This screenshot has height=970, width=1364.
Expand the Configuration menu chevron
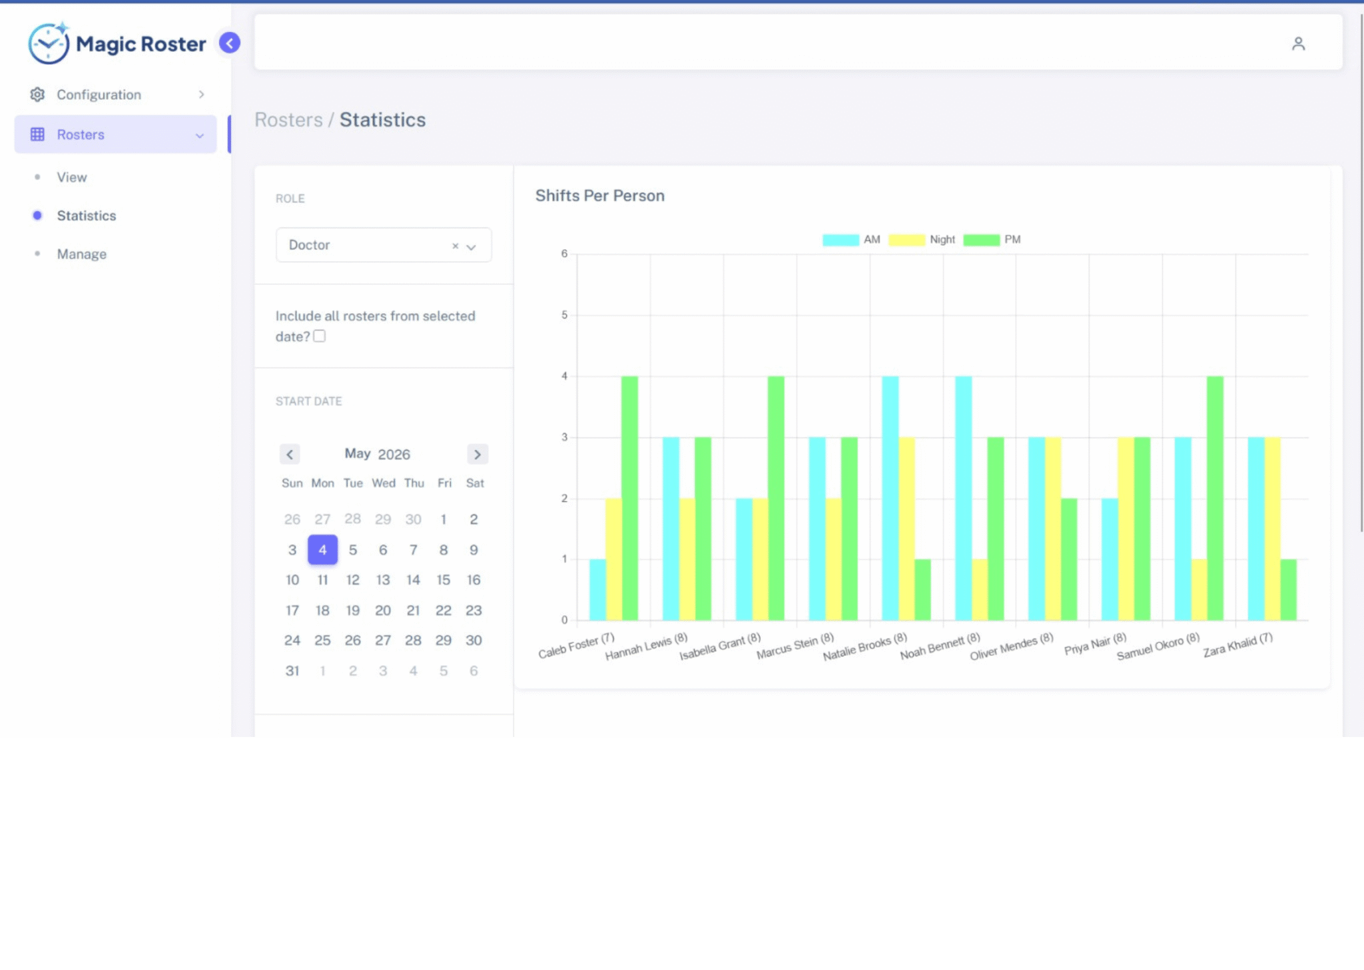click(201, 95)
